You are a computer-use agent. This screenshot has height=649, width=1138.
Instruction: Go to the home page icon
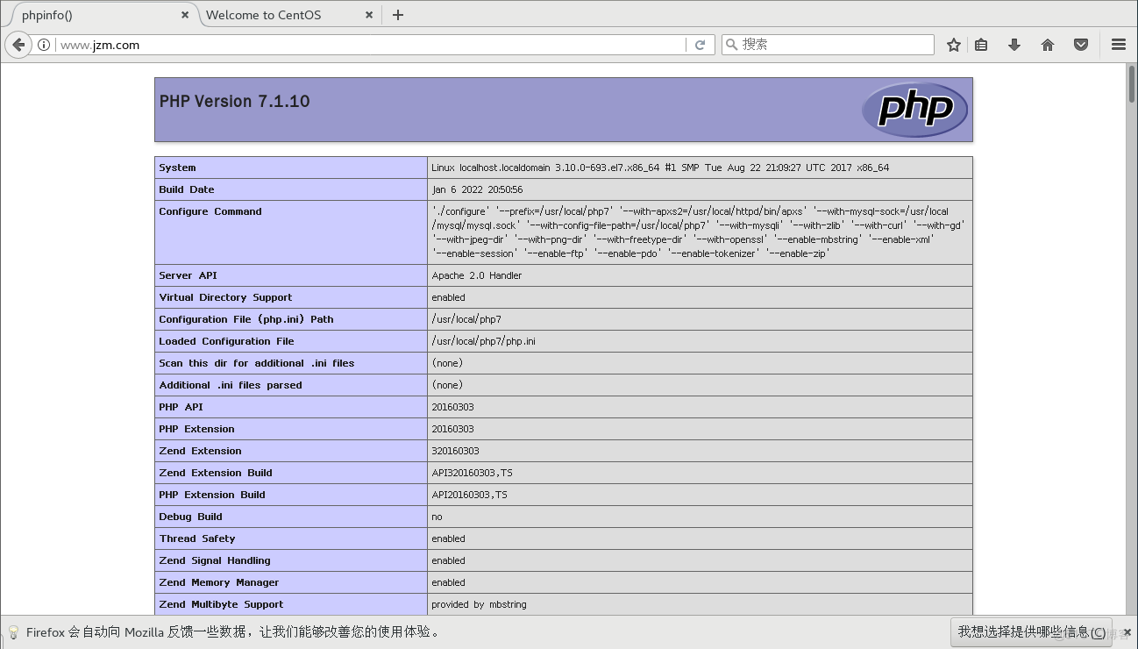tap(1048, 45)
